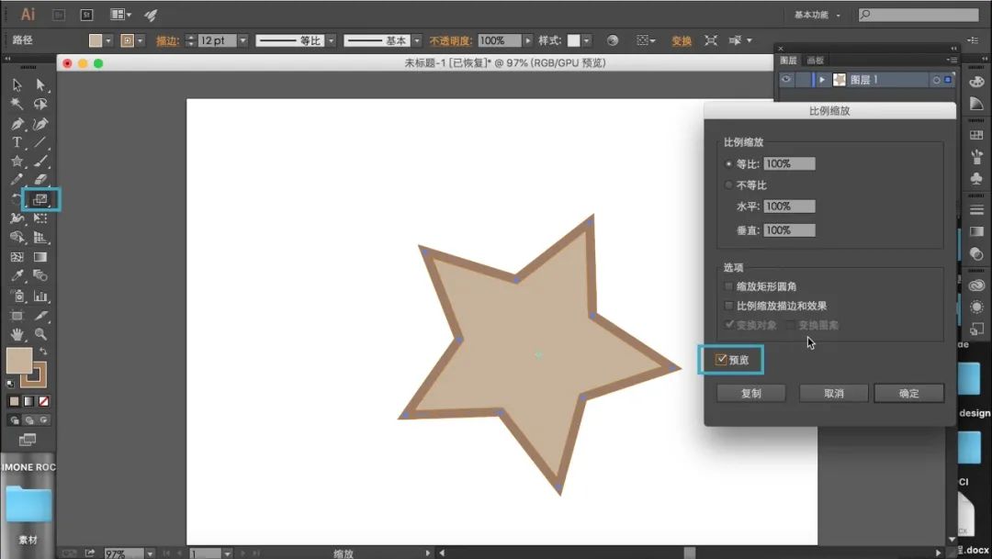Select the Blend tool
The image size is (992, 559).
tap(40, 275)
